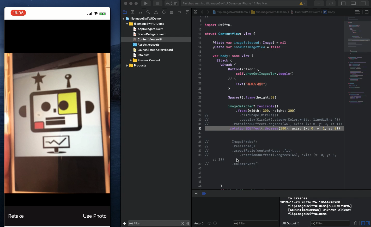Image resolution: width=371 pixels, height=227 pixels.
Task: Click the red 19:05 time pill
Action: [18, 13]
